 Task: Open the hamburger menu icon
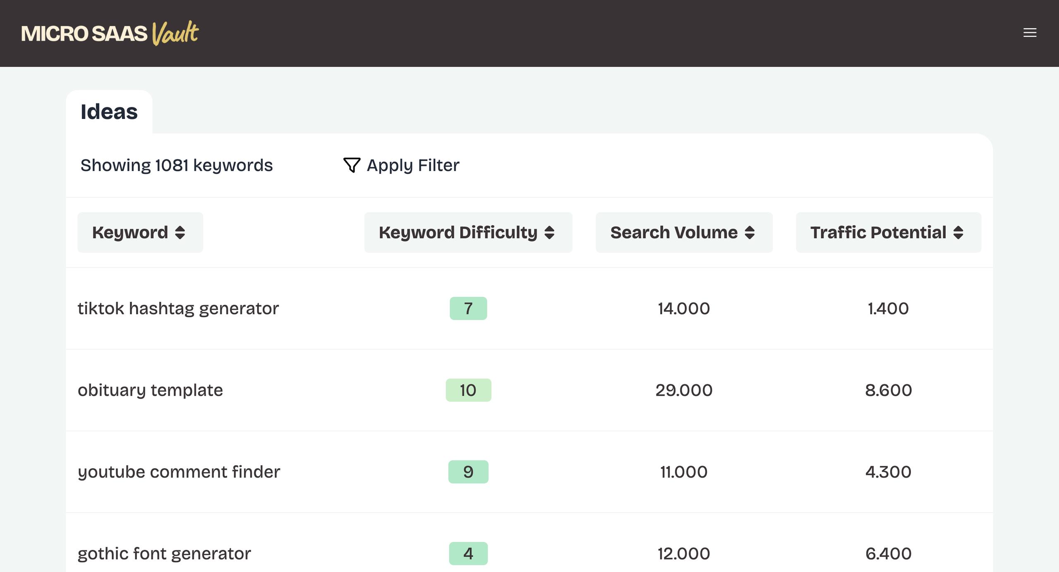[x=1030, y=33]
